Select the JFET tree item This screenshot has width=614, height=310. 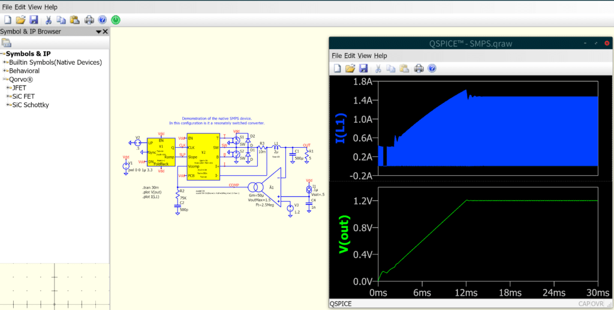(x=19, y=88)
